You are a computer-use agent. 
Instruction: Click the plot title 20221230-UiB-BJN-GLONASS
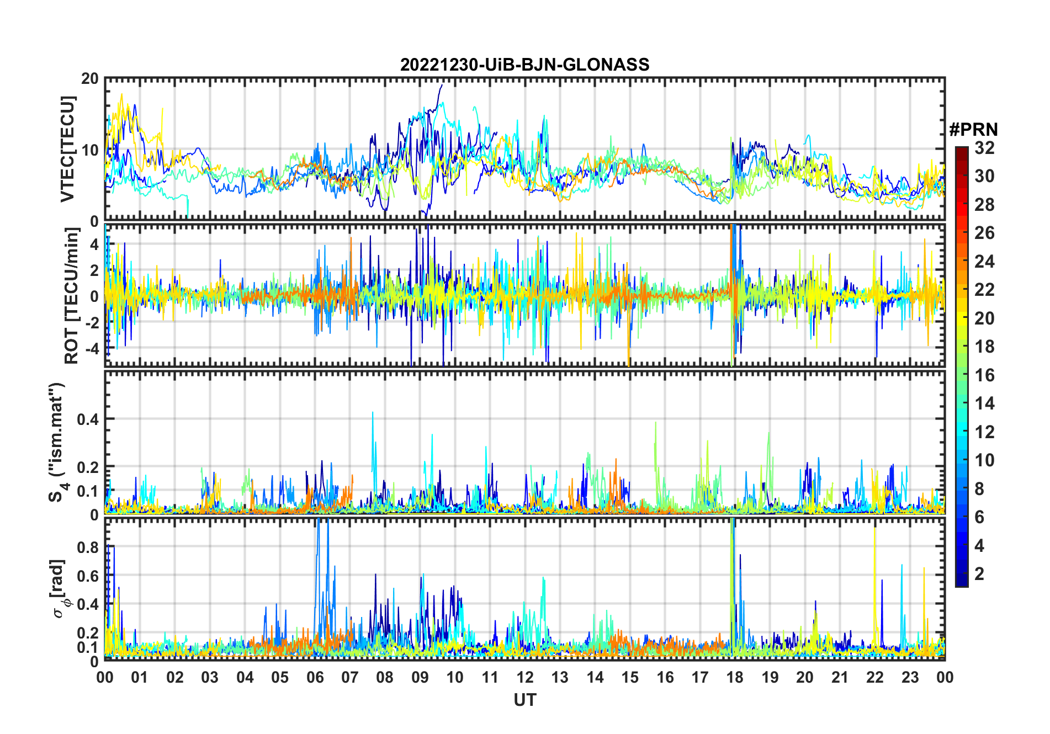coord(524,65)
